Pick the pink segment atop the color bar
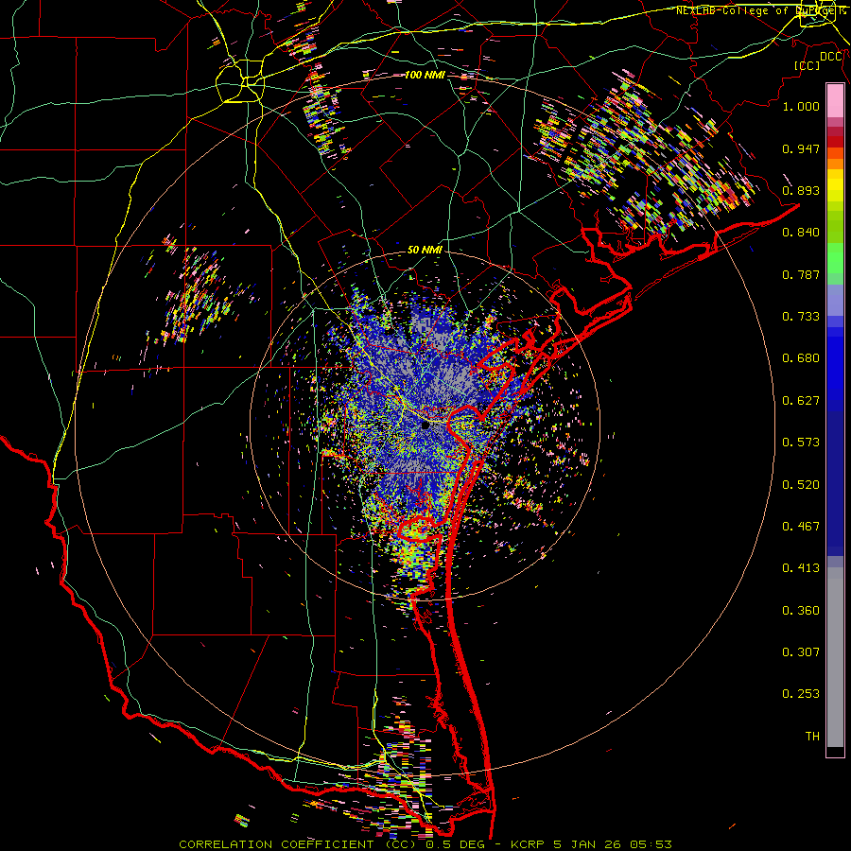 coord(835,101)
